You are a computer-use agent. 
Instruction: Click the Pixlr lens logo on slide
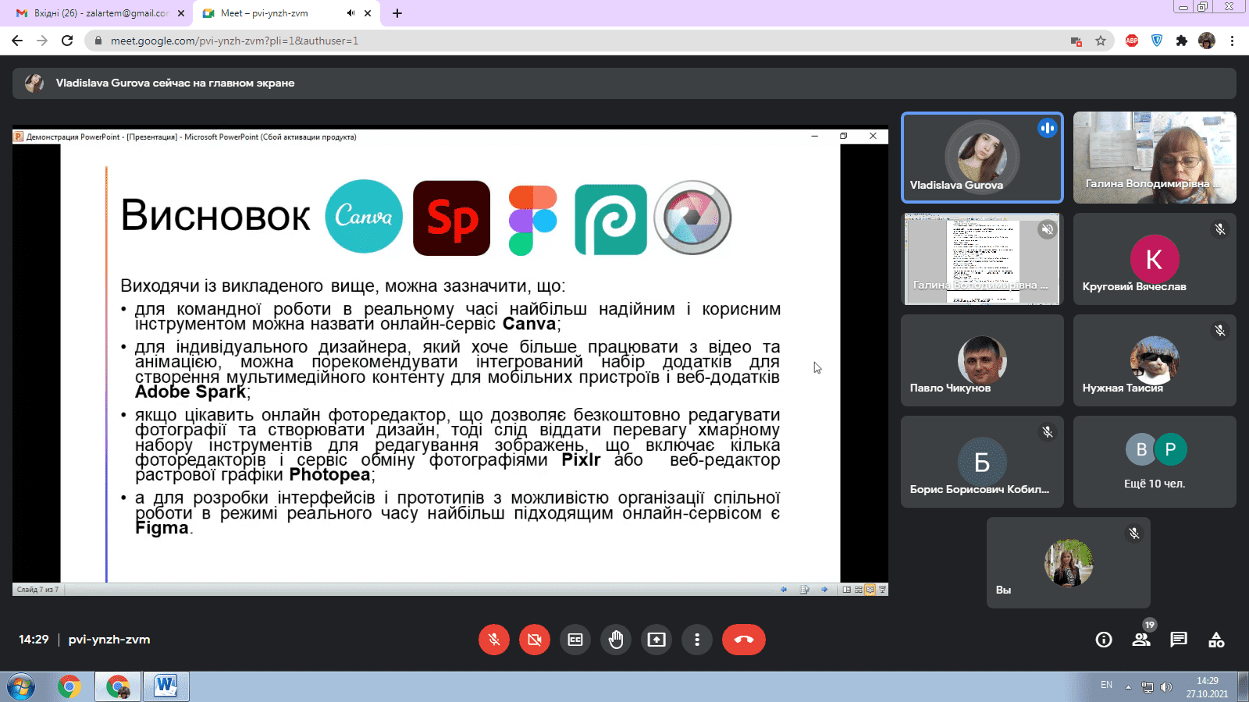(692, 218)
